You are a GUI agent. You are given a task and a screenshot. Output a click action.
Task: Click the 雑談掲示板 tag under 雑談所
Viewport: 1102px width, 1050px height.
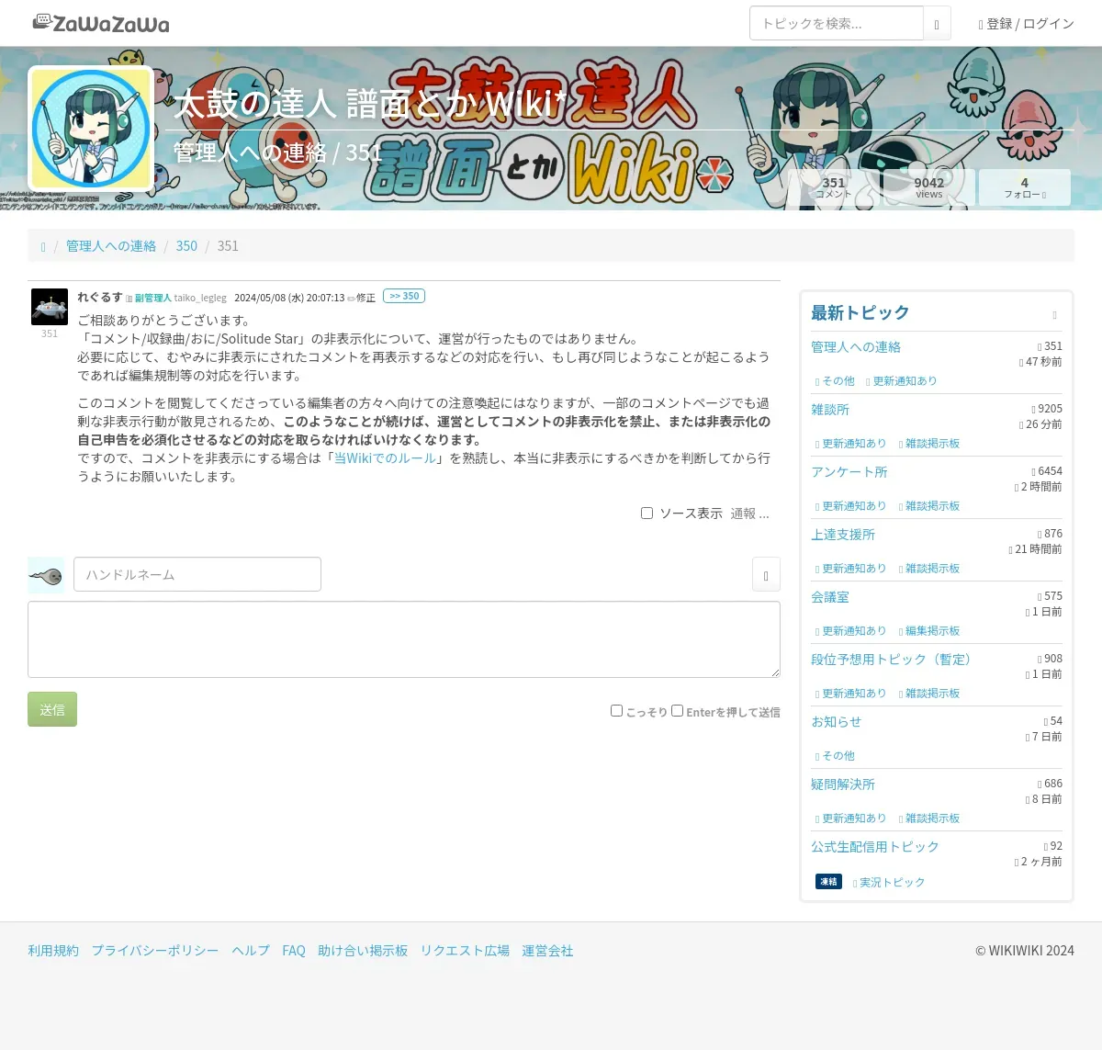tap(928, 444)
